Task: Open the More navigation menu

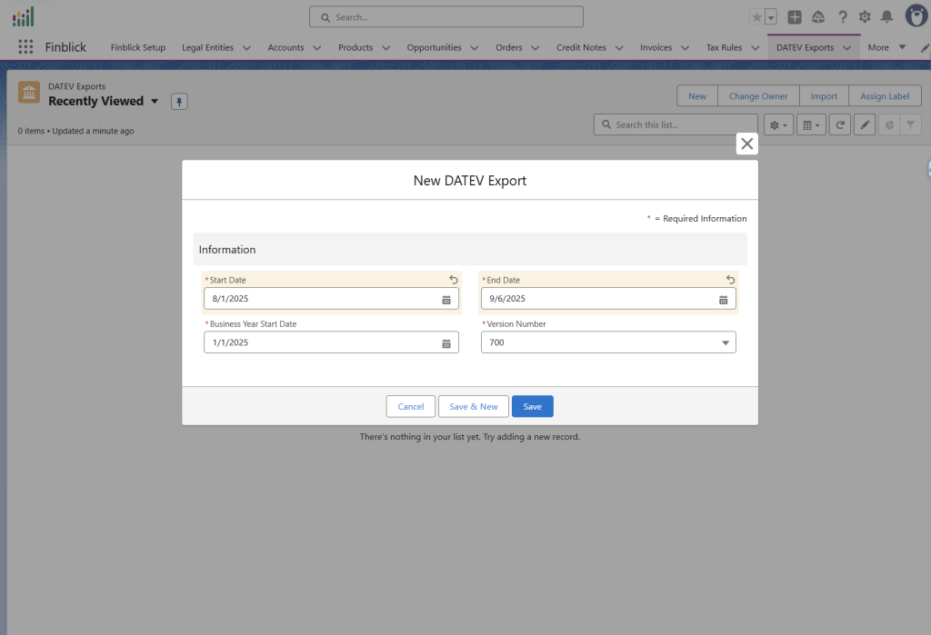Action: pos(886,47)
